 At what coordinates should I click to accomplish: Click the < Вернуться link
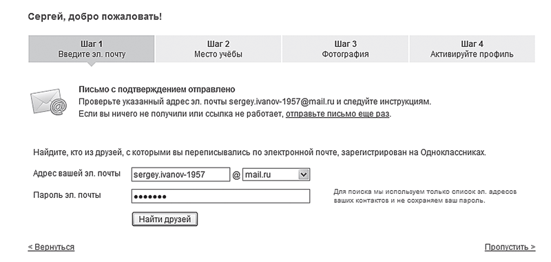coord(51,247)
